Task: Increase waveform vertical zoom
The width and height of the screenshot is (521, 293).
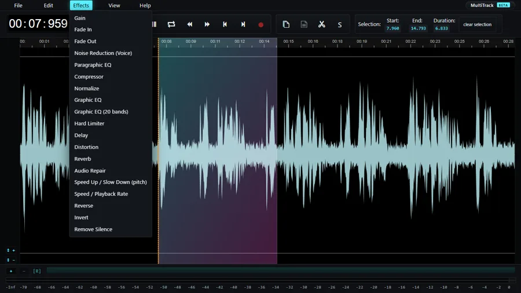Action: (11, 250)
